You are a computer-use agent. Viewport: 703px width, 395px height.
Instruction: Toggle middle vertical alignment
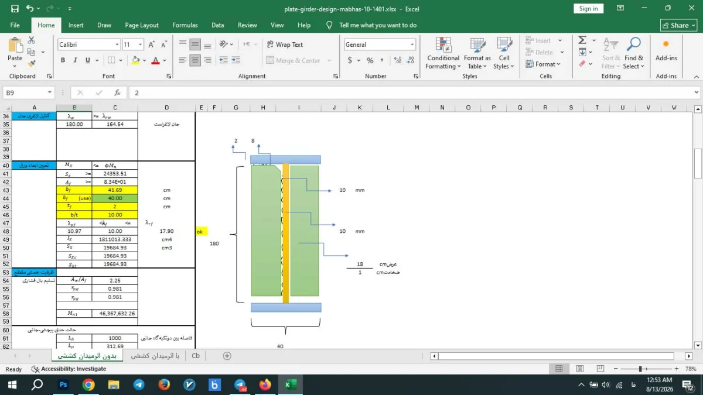click(195, 44)
